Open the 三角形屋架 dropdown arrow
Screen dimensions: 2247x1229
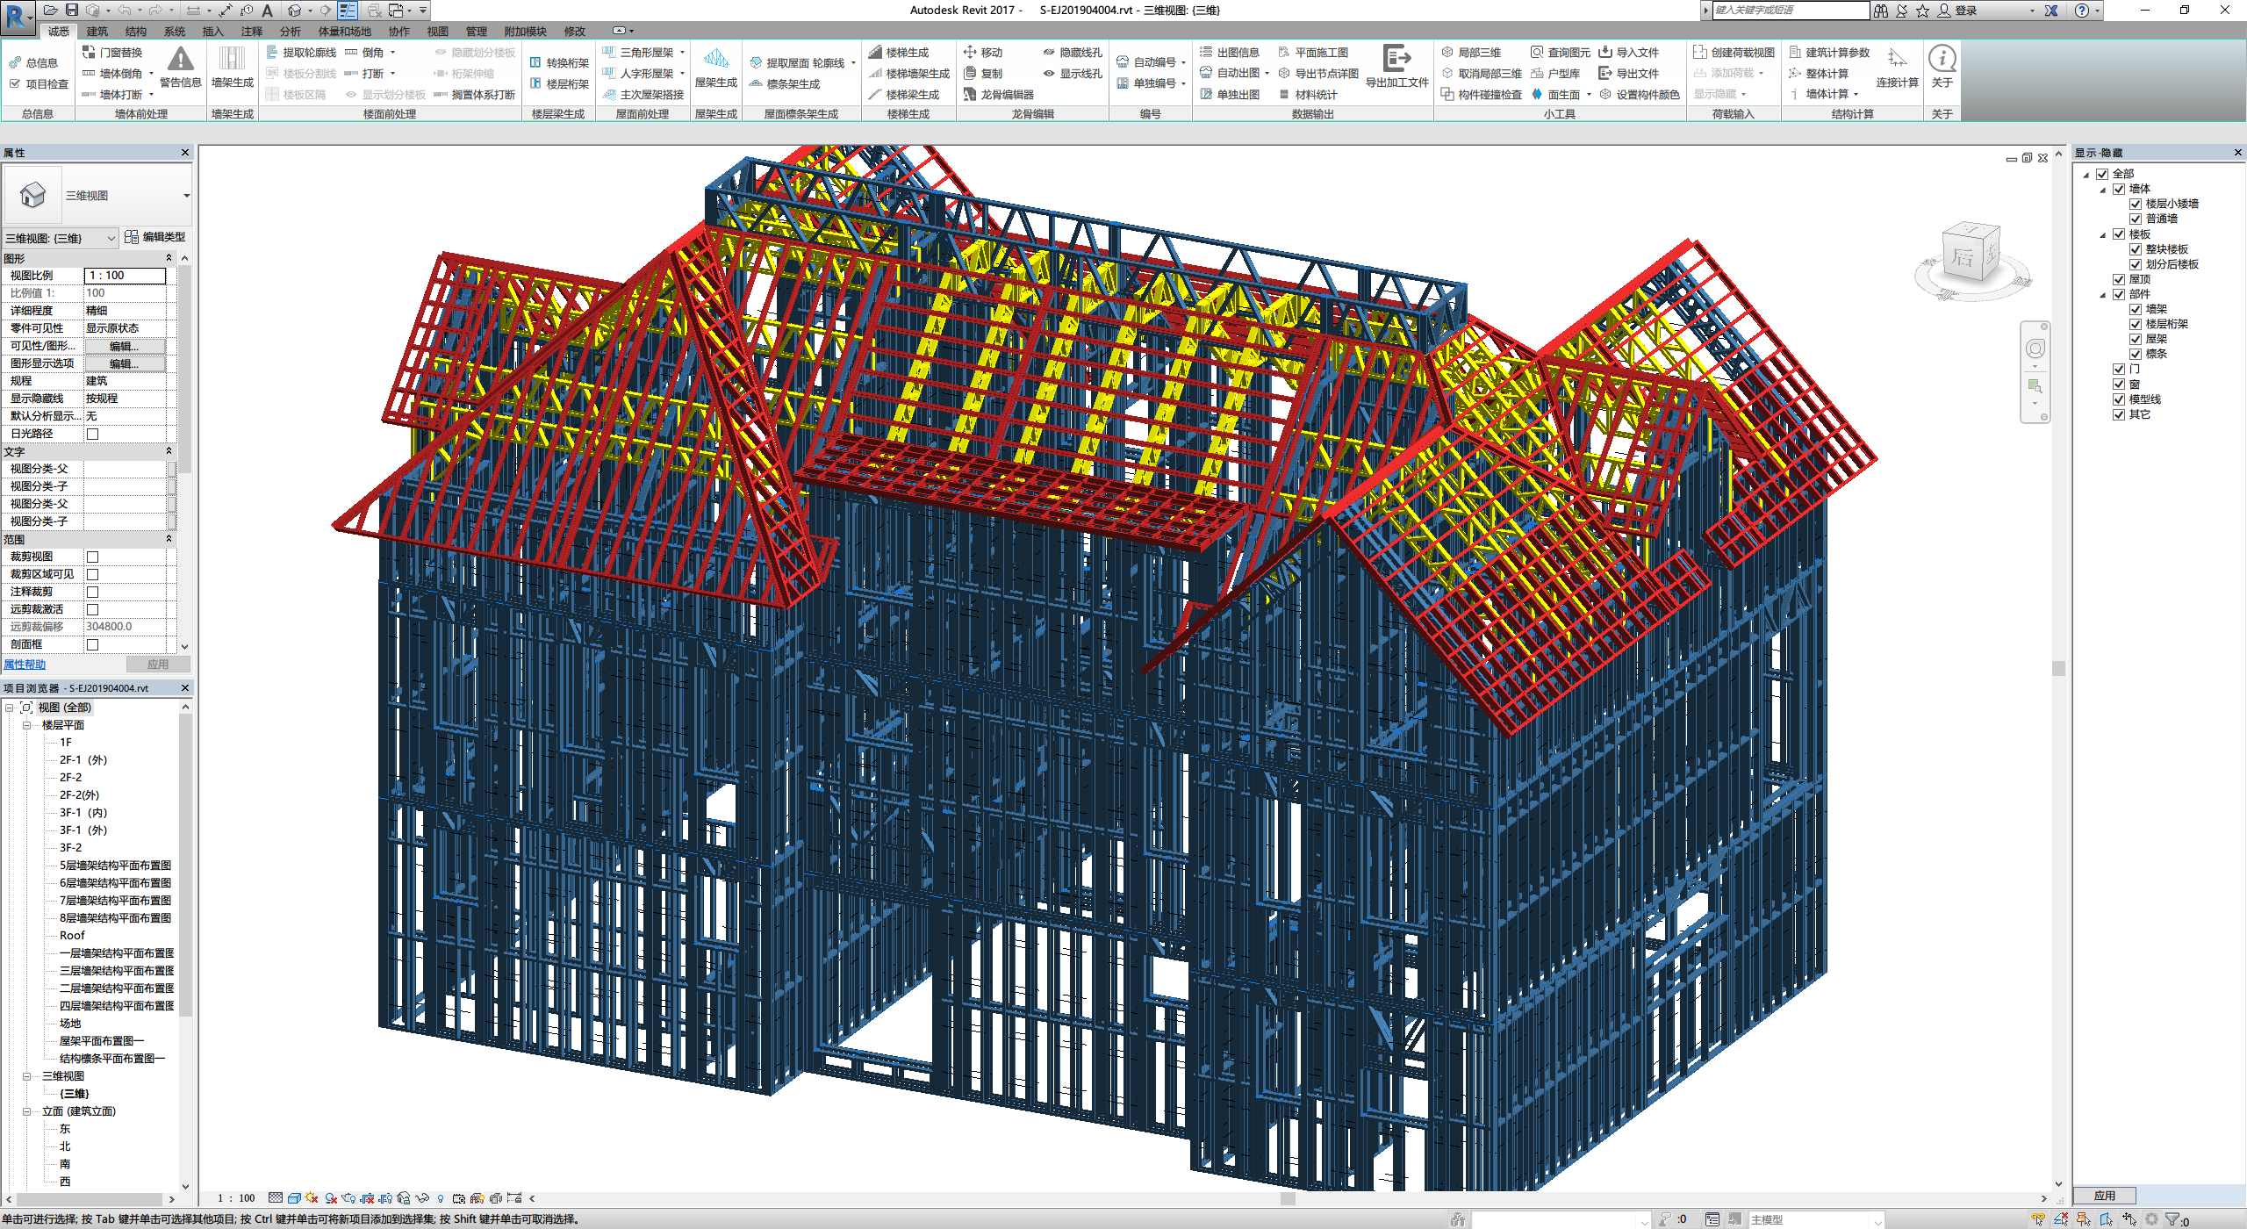(x=682, y=53)
